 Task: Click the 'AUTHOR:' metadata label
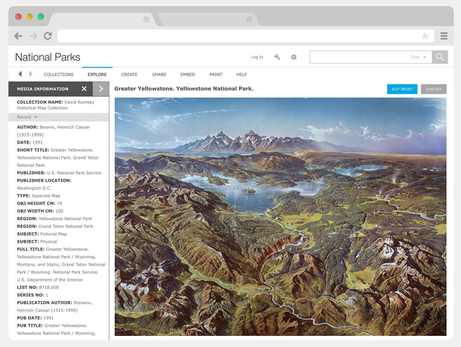pos(27,127)
